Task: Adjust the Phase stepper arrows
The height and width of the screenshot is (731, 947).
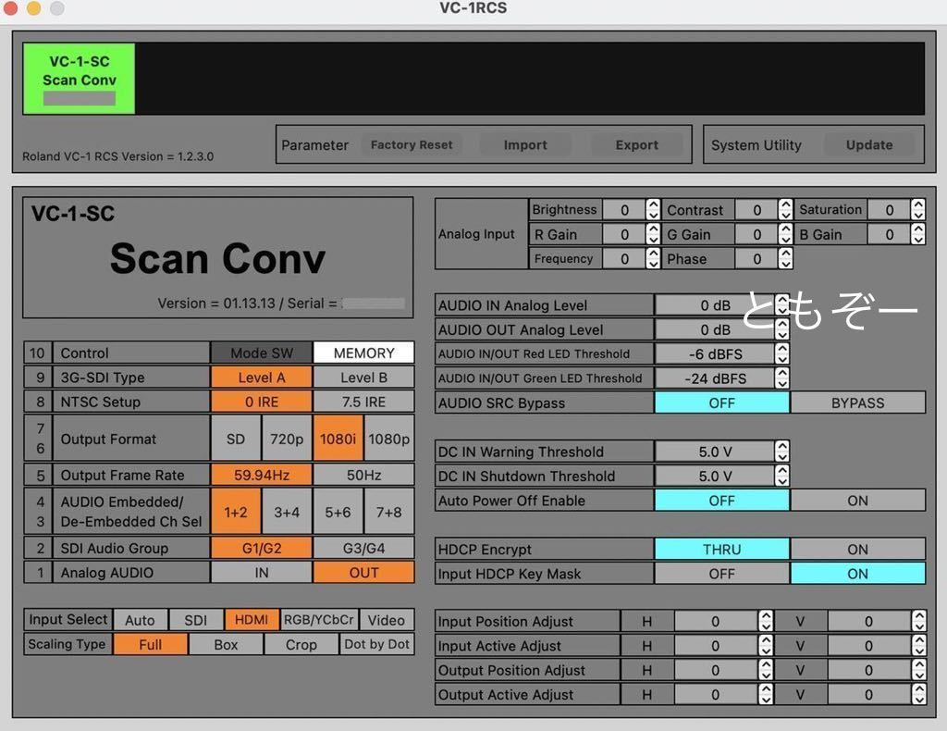Action: pos(785,258)
